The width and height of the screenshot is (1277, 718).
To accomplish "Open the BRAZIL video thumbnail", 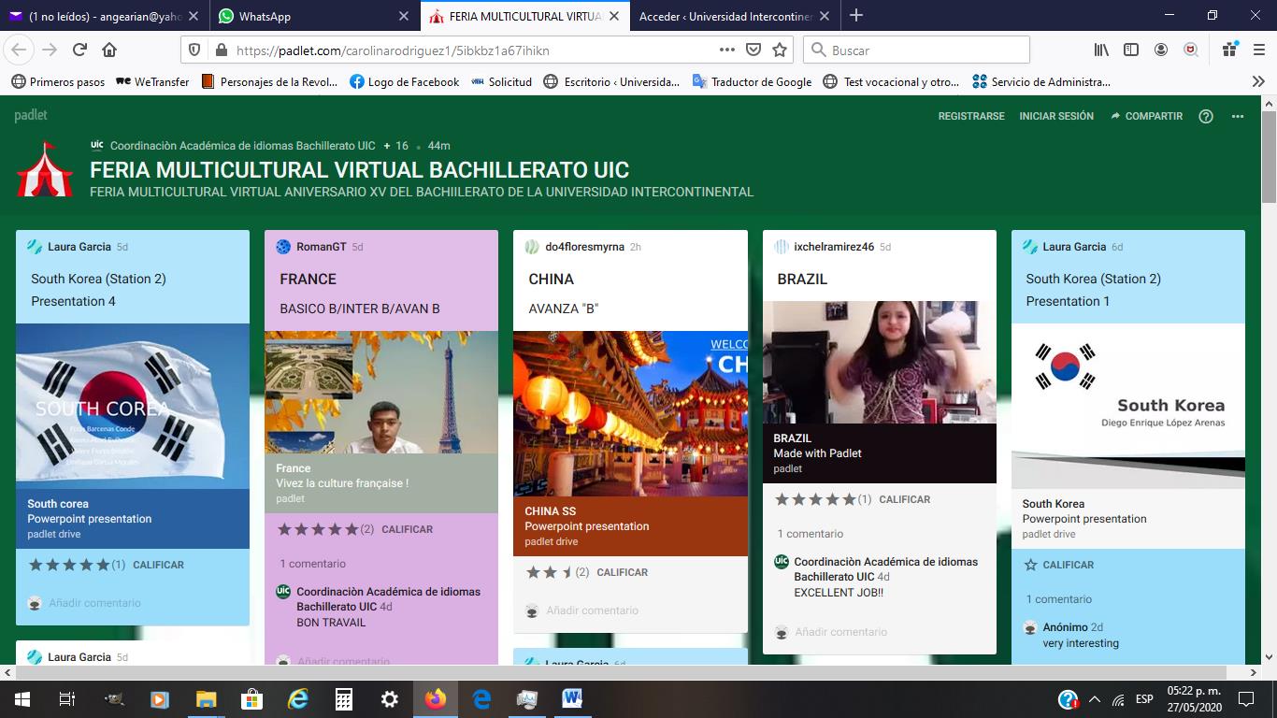I will [880, 362].
